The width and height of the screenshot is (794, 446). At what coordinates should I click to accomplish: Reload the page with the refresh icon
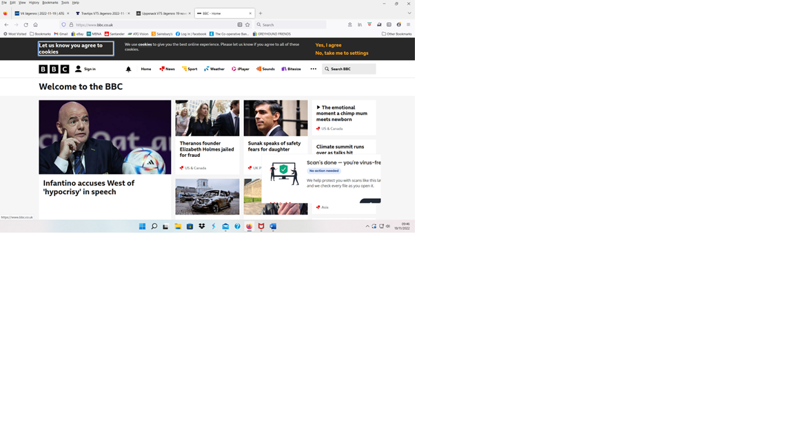[26, 25]
